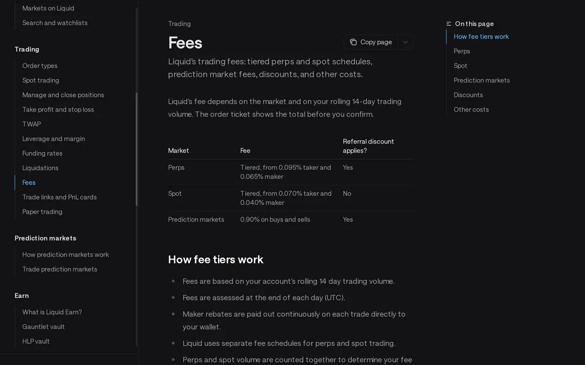Click the Earn sidebar section header
585x365 pixels.
tap(21, 295)
